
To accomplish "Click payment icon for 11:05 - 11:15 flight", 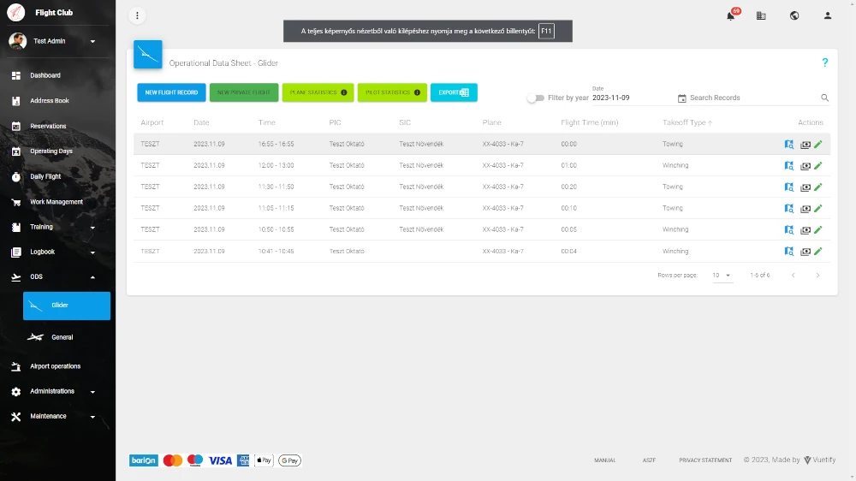I will click(x=805, y=209).
